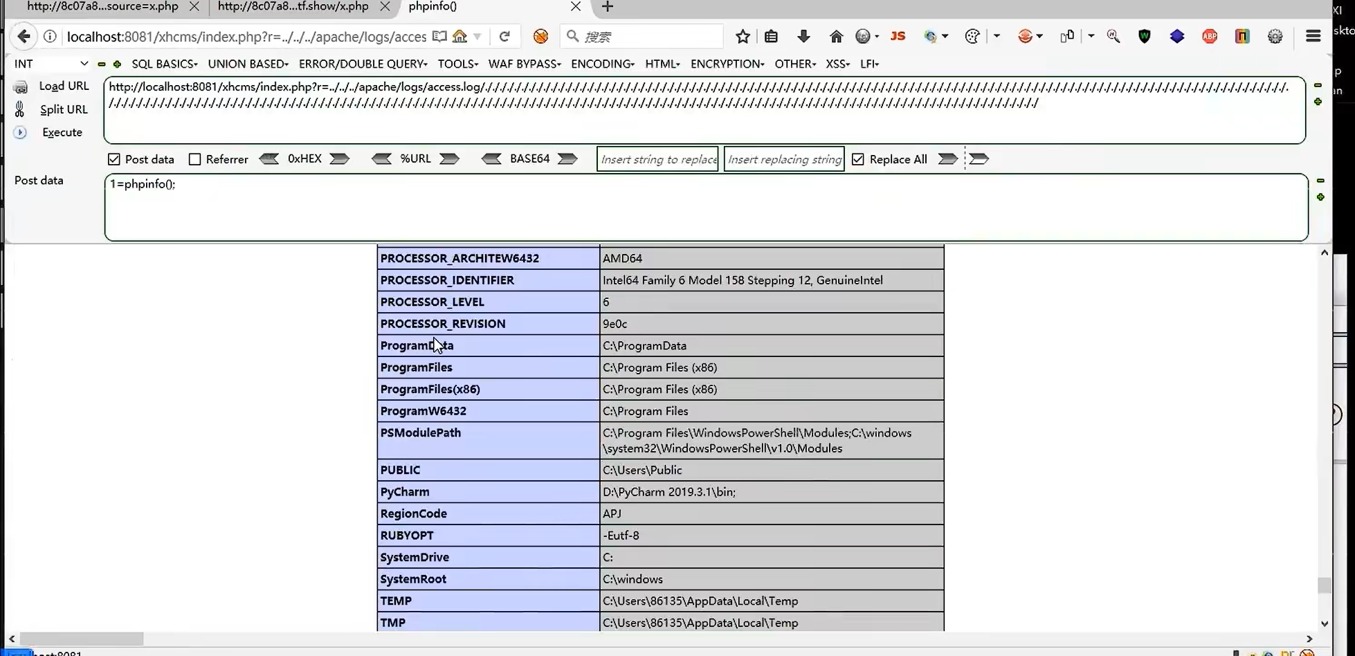Toggle reader view book icon in address bar
The image size is (1355, 656).
[439, 36]
